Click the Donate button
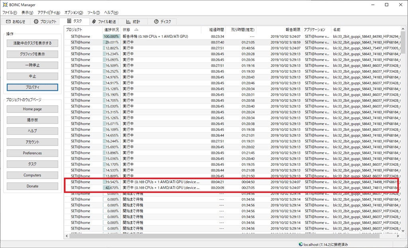Screen dimensions: 408x248 [32, 186]
